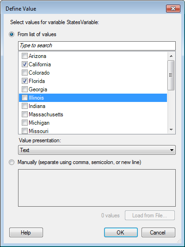Enable the Missouri checkbox
Viewport: 185px width, 247px height.
tap(25, 131)
